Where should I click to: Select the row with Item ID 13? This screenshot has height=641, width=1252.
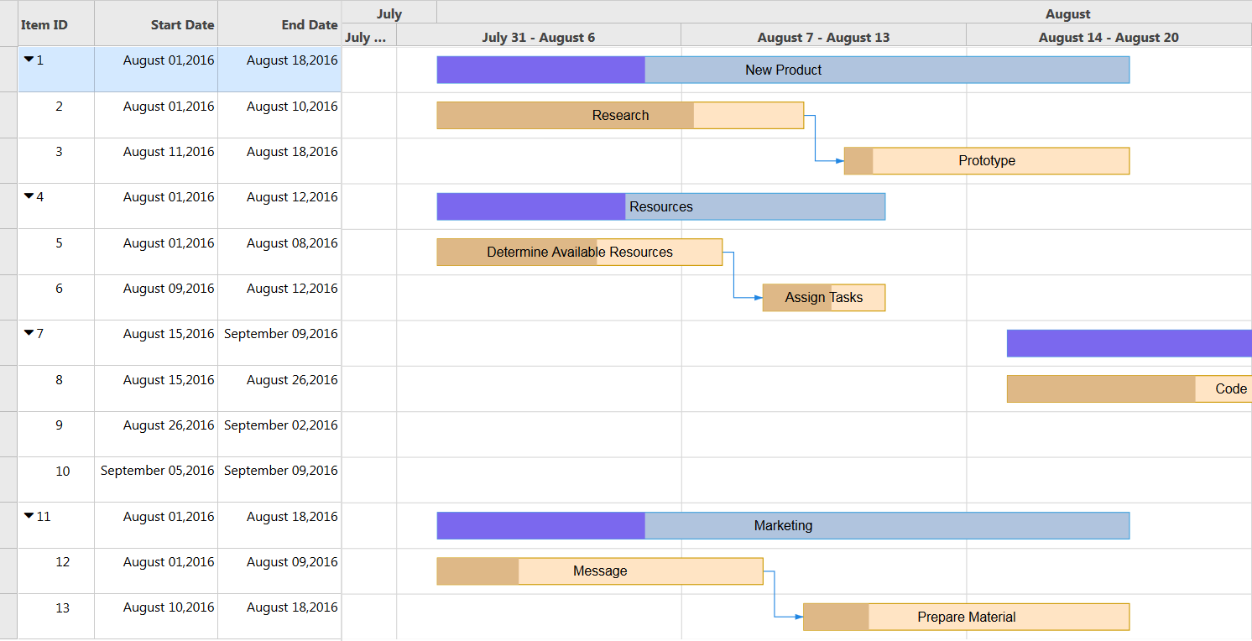[180, 616]
